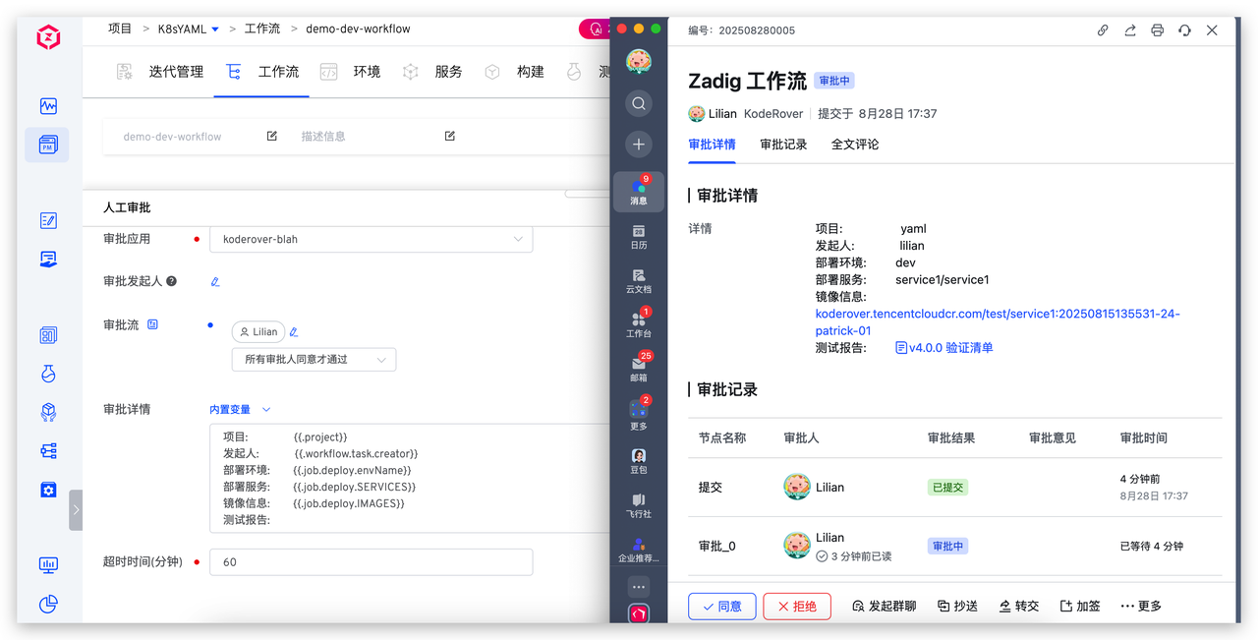The image size is (1258, 640).
Task: Open the koderover.tencentcloudcr.com image link
Action: coord(998,322)
